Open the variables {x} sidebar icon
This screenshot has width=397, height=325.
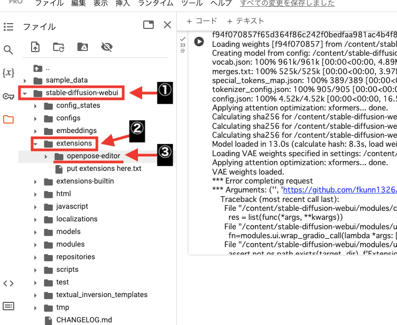[8, 73]
